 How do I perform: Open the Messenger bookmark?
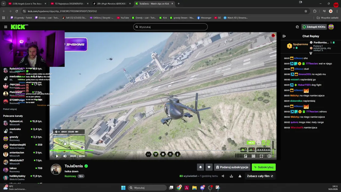point(204,18)
